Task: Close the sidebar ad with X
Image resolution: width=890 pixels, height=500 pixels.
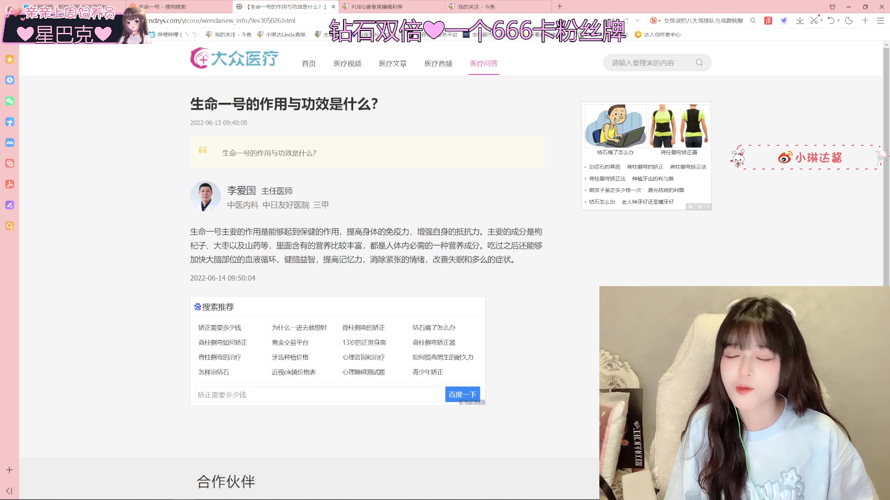Action: [x=707, y=207]
